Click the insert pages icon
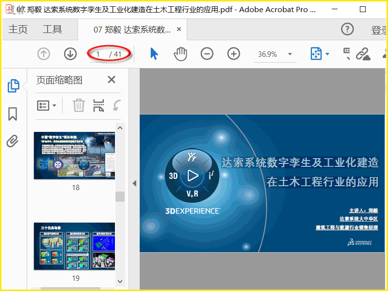 click(98, 105)
